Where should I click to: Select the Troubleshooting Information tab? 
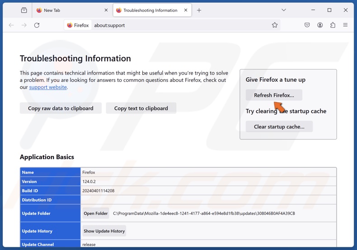click(152, 10)
